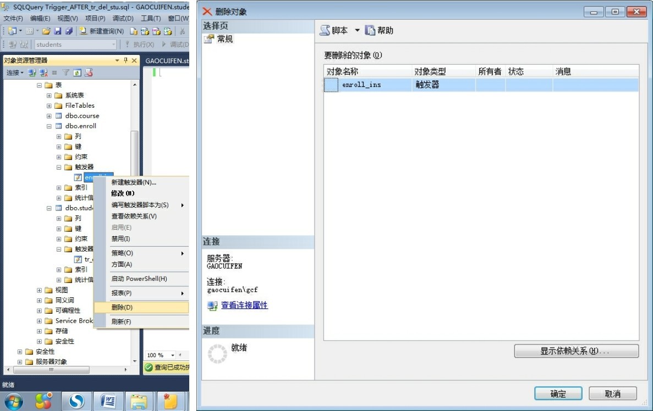Close the 对象资源管理器 panel
The width and height of the screenshot is (653, 411).
click(134, 60)
